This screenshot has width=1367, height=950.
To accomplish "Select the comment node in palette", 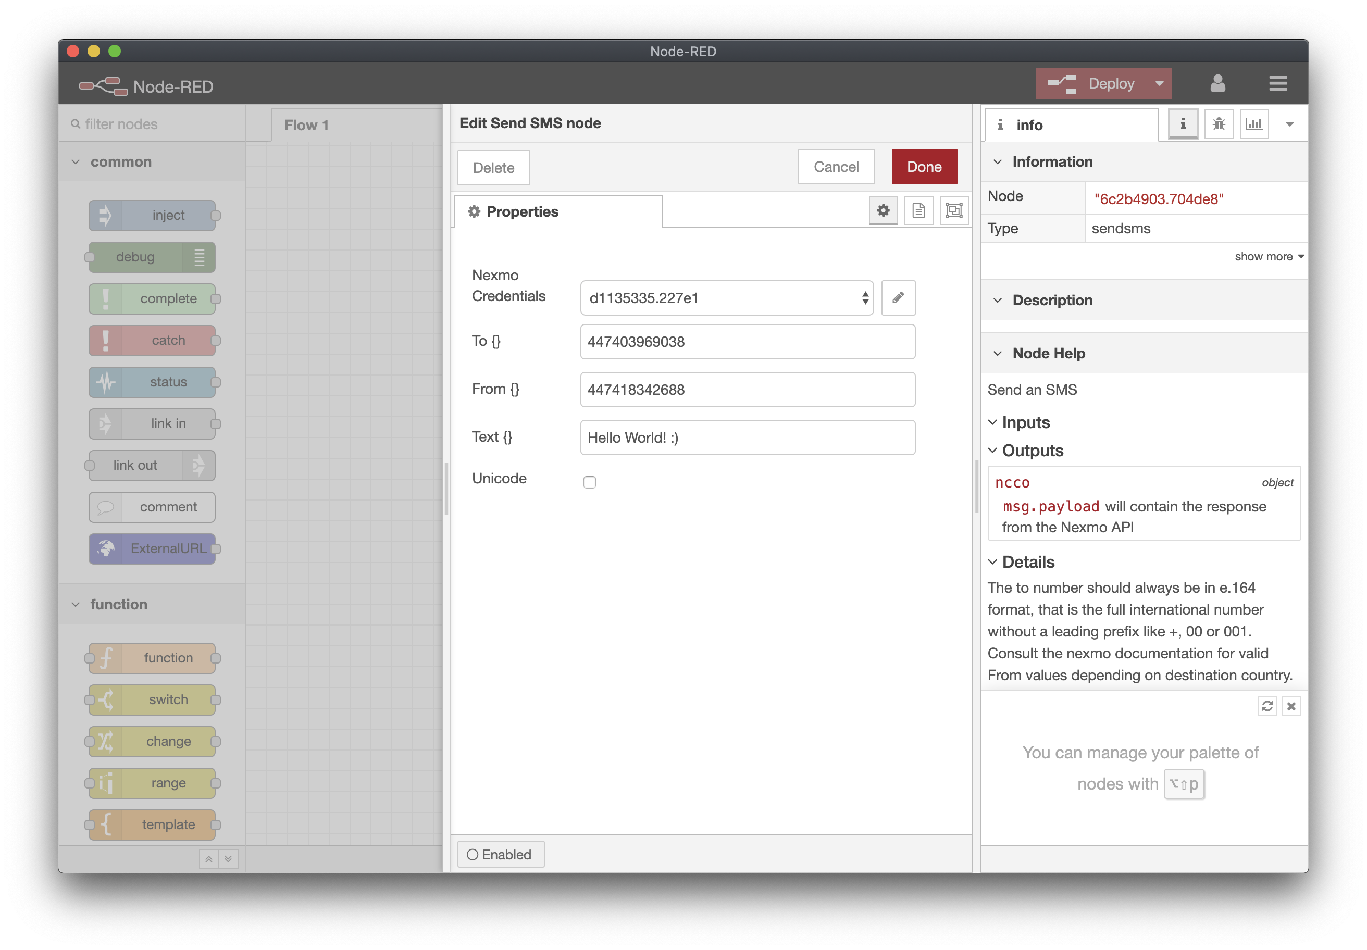I will click(153, 507).
